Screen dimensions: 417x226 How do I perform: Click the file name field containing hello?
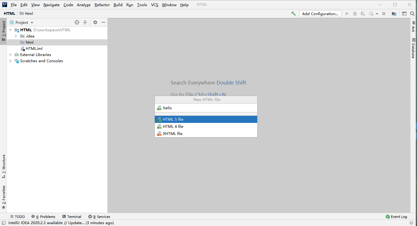tap(206, 108)
